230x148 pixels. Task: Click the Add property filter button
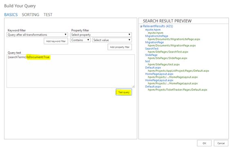click(120, 47)
